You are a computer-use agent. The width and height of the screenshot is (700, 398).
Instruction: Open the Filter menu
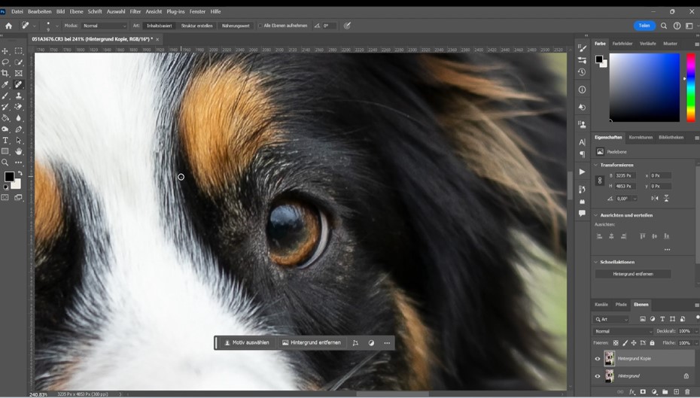tap(135, 11)
